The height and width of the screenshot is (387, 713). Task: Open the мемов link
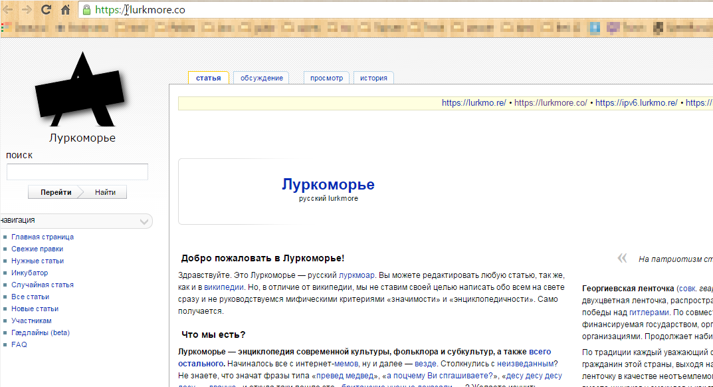click(346, 364)
